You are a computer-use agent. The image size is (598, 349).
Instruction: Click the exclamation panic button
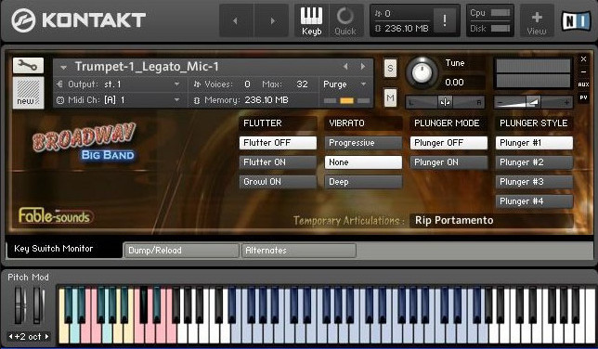click(445, 20)
